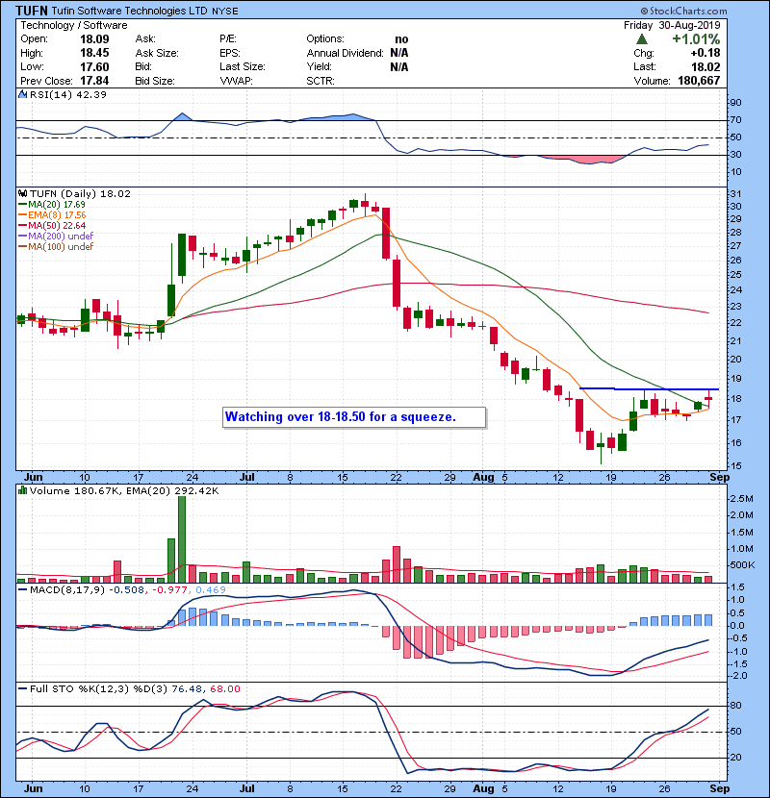Viewport: 770px width, 798px height.
Task: Click the Last price value in the quote header
Action: 706,66
